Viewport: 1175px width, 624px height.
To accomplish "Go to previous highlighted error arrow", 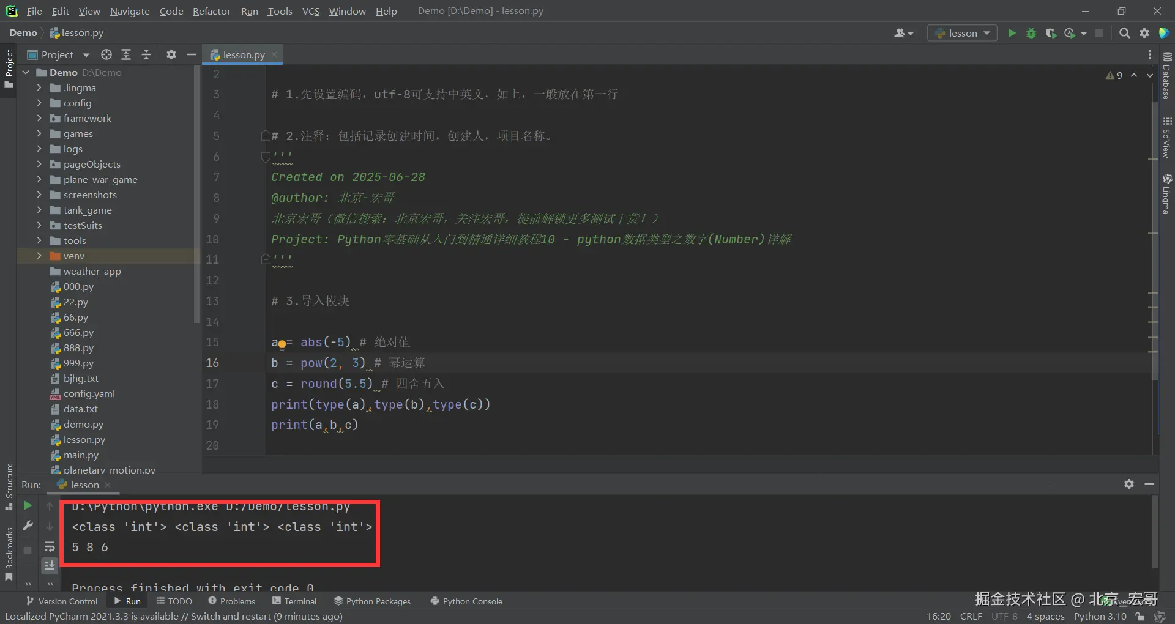I will (x=1134, y=75).
